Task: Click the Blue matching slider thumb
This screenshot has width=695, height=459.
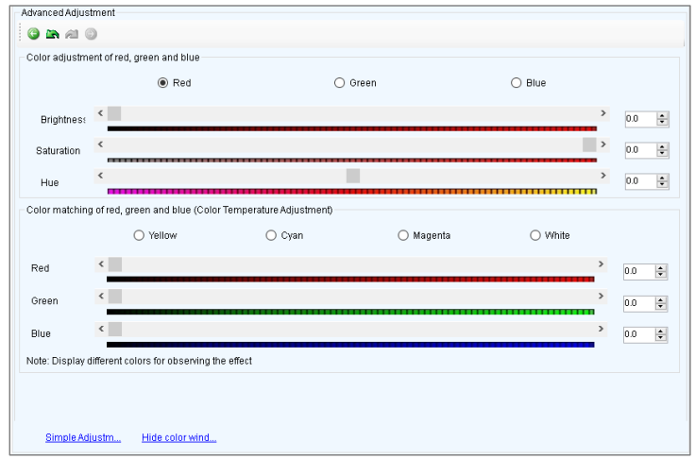Action: [115, 329]
